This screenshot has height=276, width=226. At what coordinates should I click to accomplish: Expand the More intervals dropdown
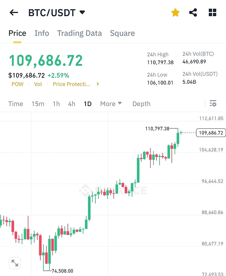tap(111, 104)
